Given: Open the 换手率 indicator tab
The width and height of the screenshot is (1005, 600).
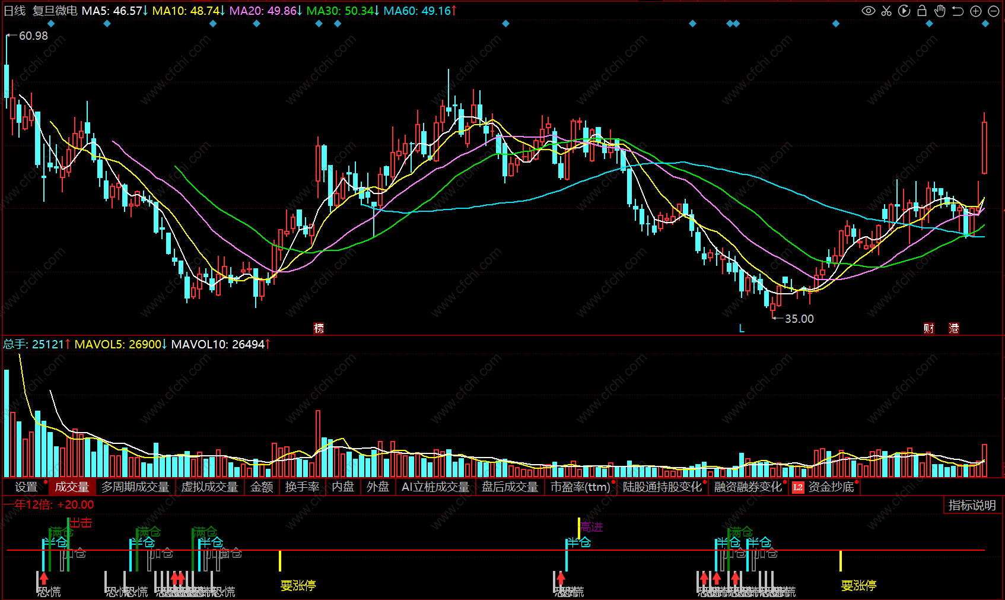Looking at the screenshot, I should click(x=303, y=487).
